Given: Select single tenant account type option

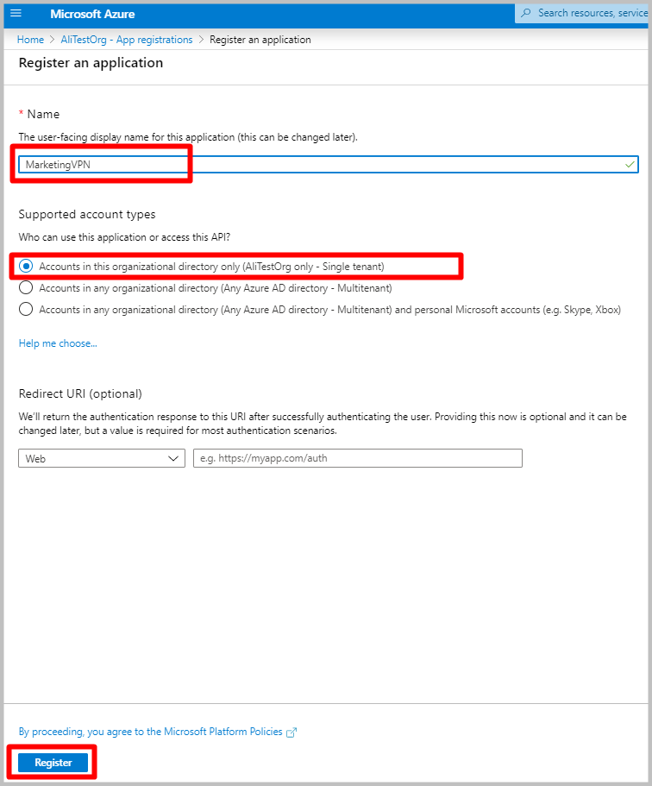Looking at the screenshot, I should pyautogui.click(x=26, y=267).
